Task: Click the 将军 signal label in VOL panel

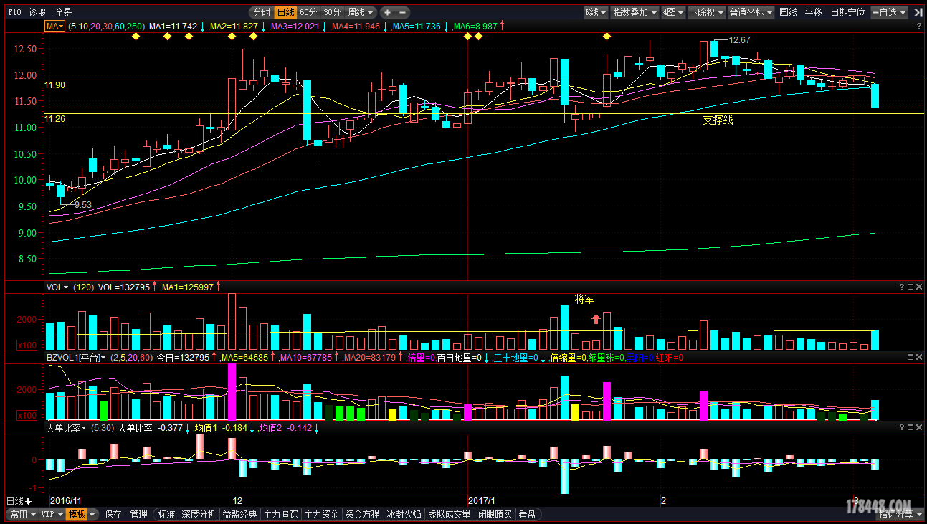Action: [x=584, y=299]
